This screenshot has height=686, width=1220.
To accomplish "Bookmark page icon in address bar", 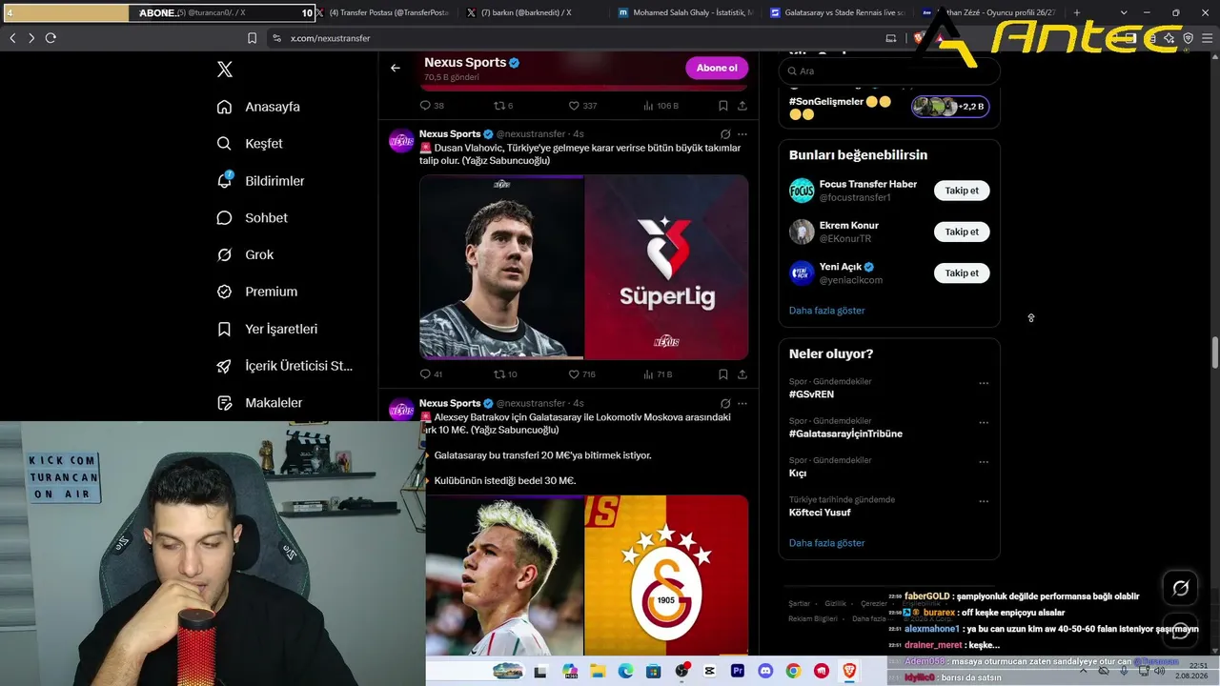I will 252,38.
